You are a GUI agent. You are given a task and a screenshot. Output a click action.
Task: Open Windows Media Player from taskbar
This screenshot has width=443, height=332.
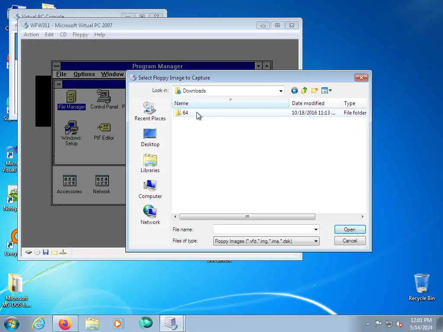tap(118, 323)
